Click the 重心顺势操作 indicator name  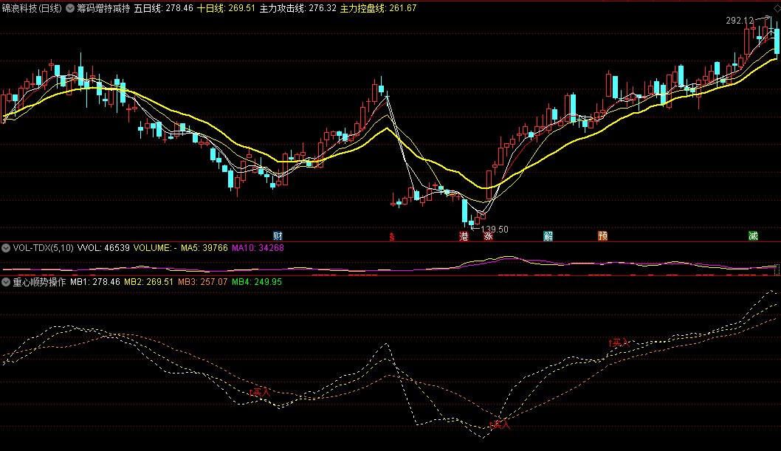[x=39, y=282]
